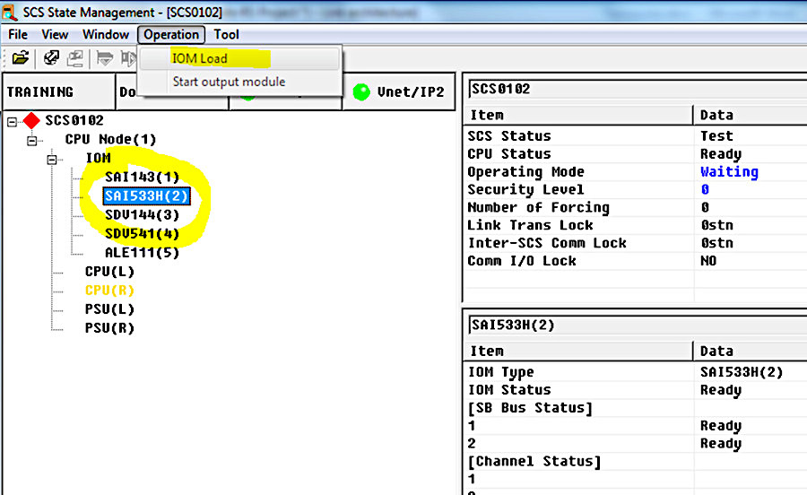
Task: Select SCS0102 in the tree
Action: coord(74,120)
